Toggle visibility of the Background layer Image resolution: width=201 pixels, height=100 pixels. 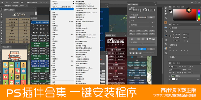pos(170,79)
